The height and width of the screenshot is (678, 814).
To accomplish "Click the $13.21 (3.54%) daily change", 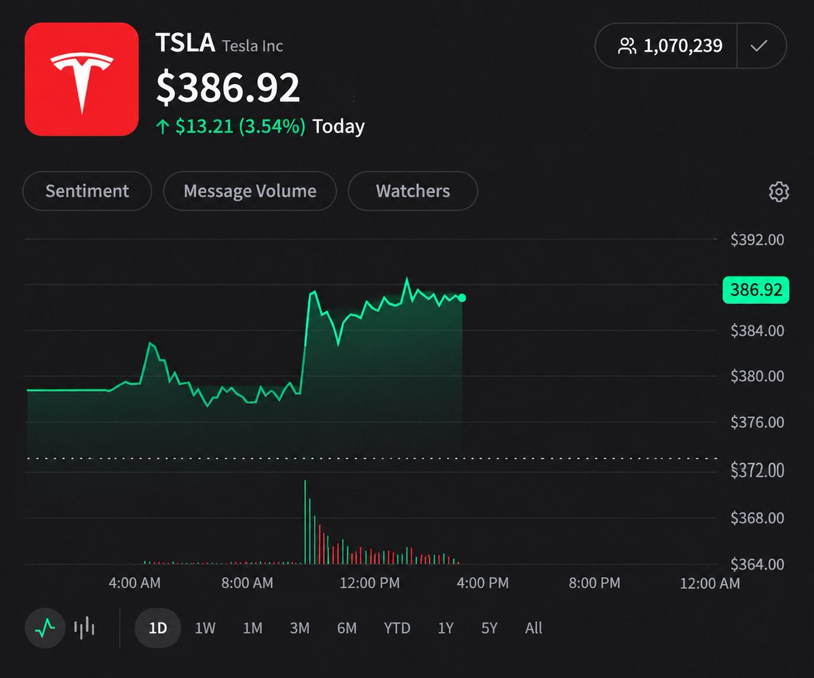I will click(x=233, y=126).
